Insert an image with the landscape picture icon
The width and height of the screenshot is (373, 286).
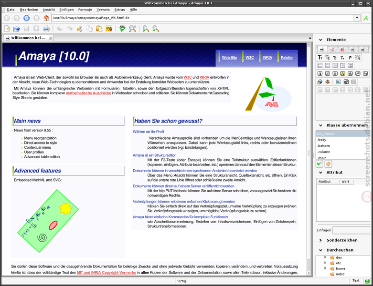[x=338, y=82]
